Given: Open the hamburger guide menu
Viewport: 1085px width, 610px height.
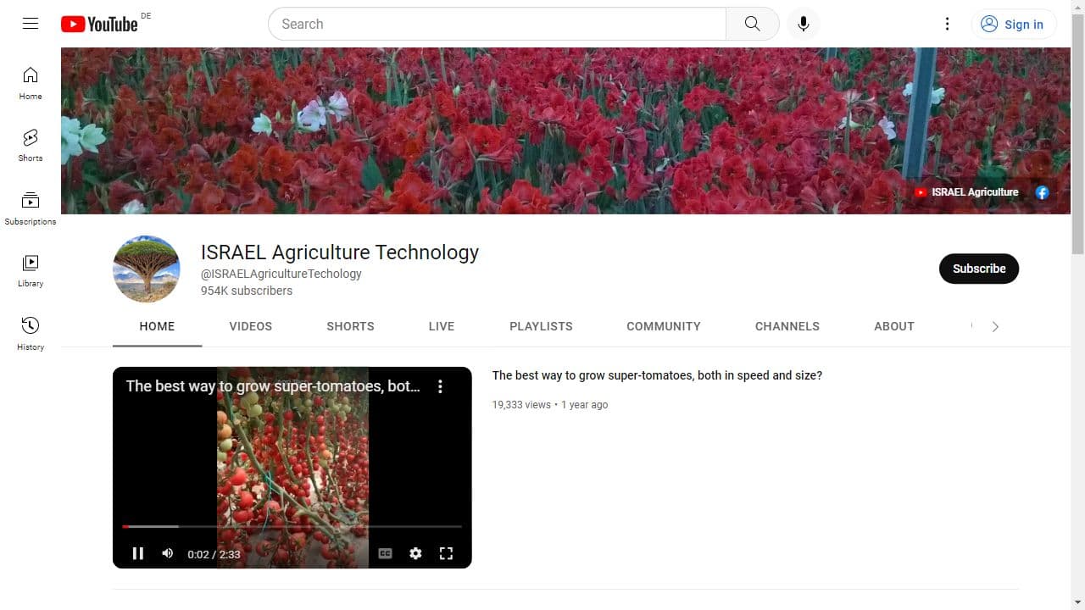Looking at the screenshot, I should [x=31, y=24].
